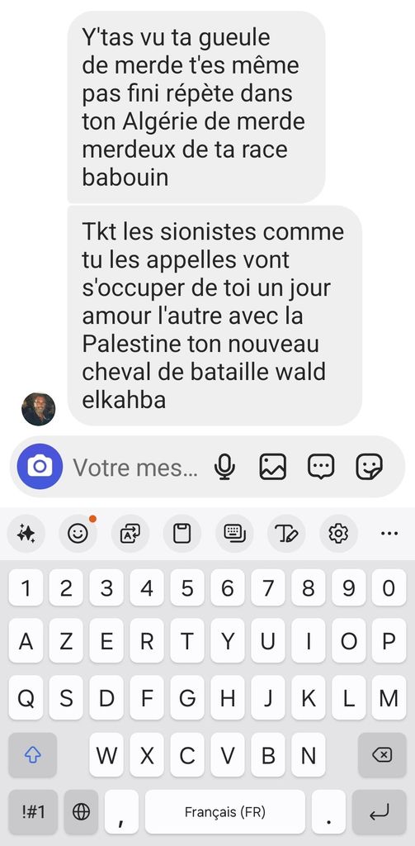
Task: Tap the microphone icon to record audio
Action: click(x=224, y=467)
